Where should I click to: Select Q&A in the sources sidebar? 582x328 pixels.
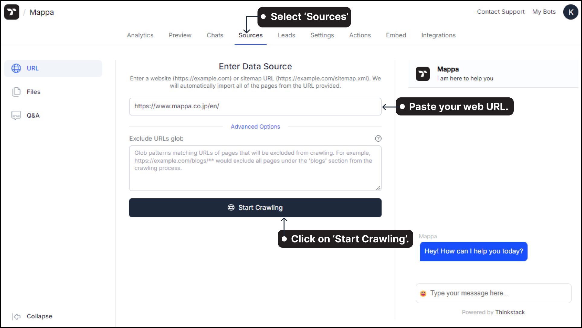point(53,115)
